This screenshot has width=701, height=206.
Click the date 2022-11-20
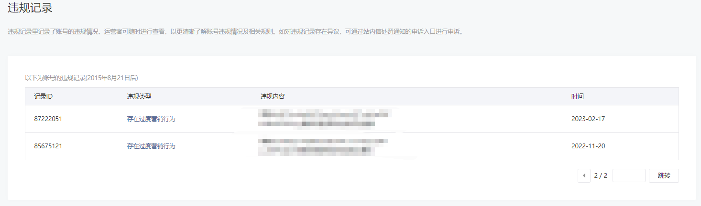tap(588, 146)
